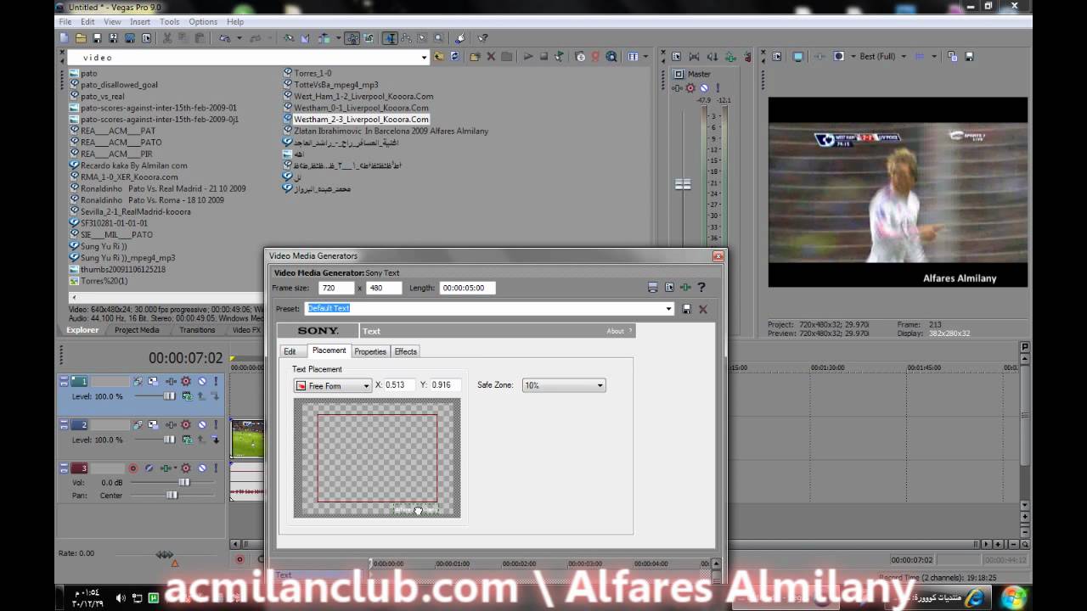This screenshot has width=1087, height=611.
Task: Save the preset in Media Generator
Action: pos(686,309)
